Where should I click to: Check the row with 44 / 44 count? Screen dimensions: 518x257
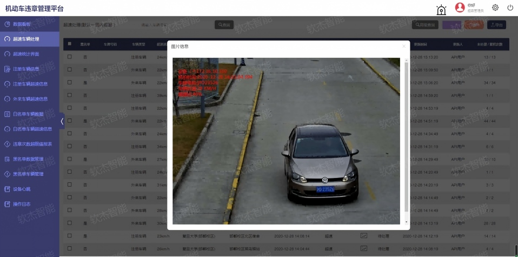(x=69, y=121)
